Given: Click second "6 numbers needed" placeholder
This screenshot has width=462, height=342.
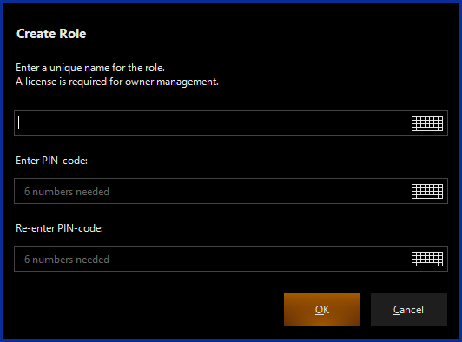Looking at the screenshot, I should (67, 260).
